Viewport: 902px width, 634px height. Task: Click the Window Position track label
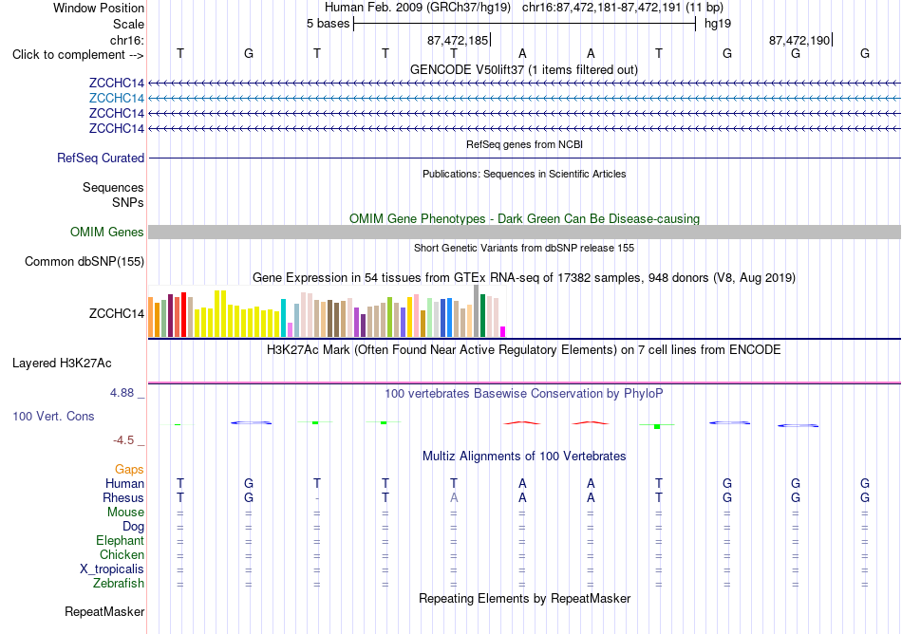point(99,8)
